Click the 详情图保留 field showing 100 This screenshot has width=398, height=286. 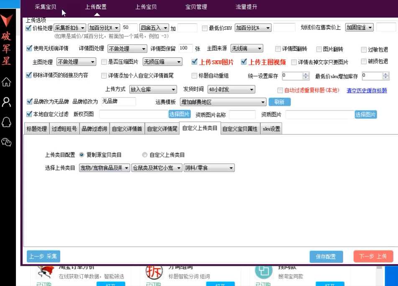[185, 48]
